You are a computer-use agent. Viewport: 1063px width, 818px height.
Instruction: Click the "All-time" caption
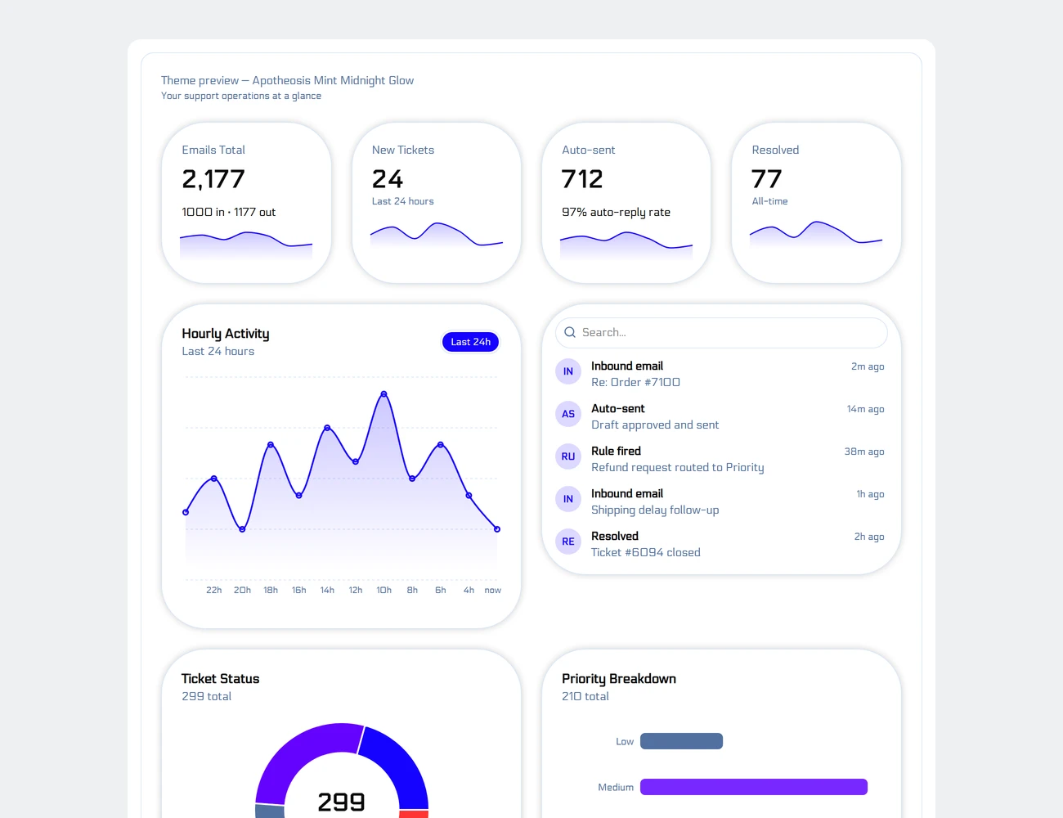pyautogui.click(x=770, y=201)
